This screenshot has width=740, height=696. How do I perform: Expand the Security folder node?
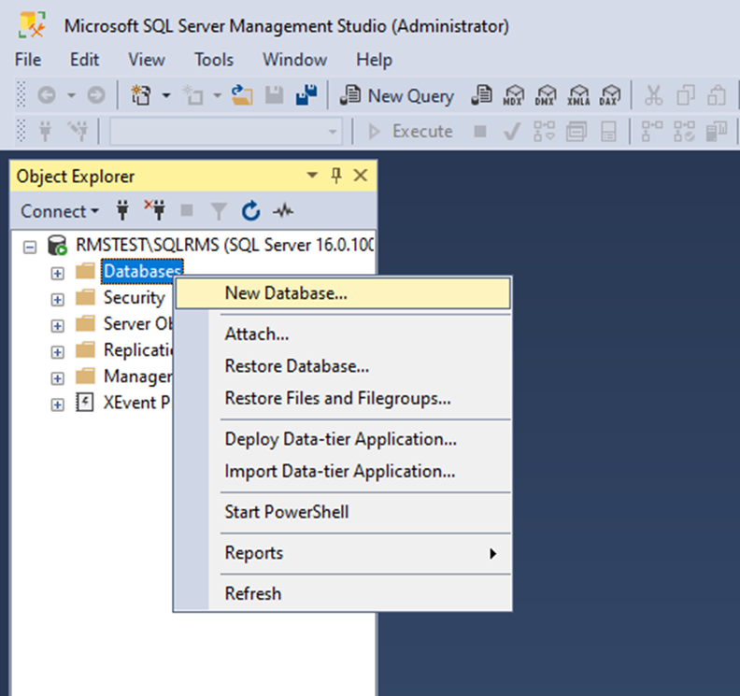pos(58,300)
